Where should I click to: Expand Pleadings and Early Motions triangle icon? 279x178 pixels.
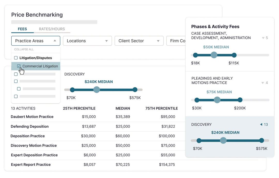point(263,83)
